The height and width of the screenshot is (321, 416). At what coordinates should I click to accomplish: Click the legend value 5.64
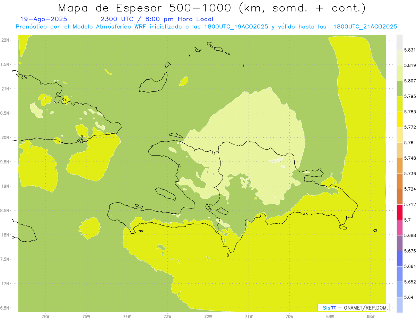[408, 297]
